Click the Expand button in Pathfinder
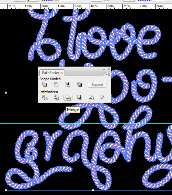Screen dimensions: 172x195 pos(97,85)
